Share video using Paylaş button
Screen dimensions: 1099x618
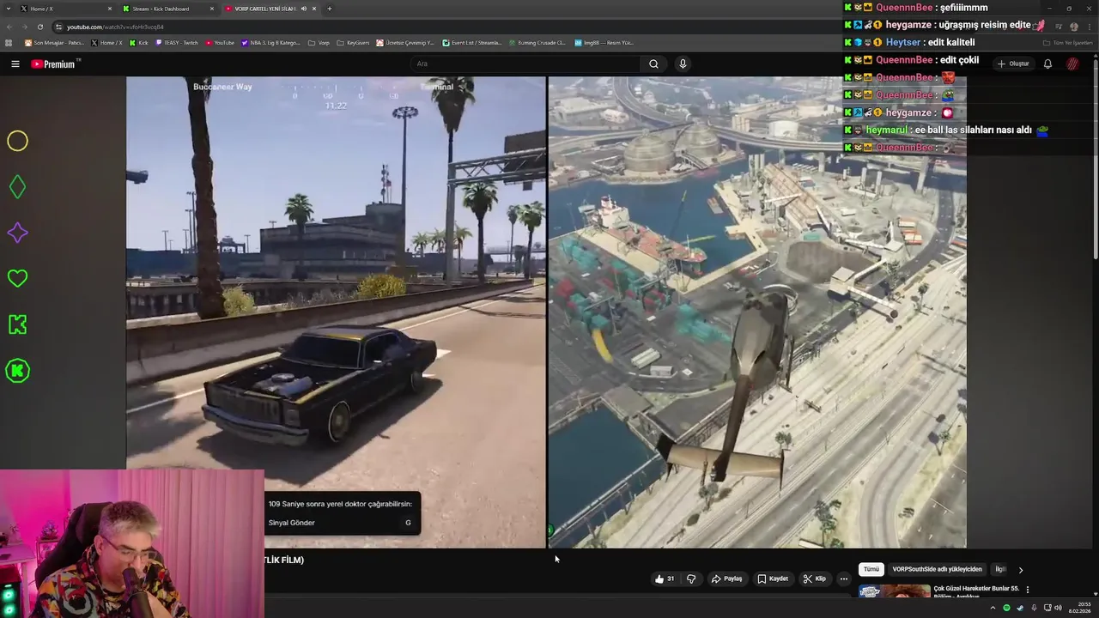point(726,579)
